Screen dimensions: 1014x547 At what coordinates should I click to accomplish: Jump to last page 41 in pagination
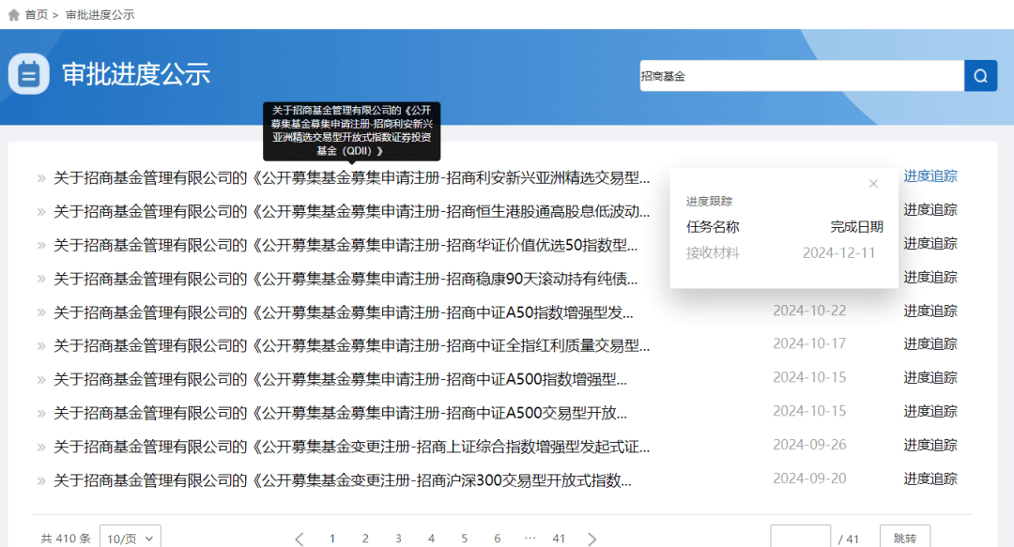click(x=559, y=538)
